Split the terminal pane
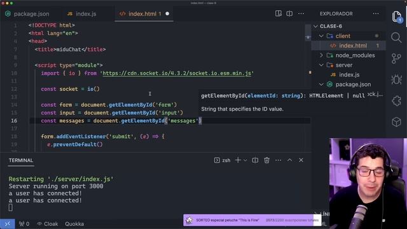The image size is (407, 229). coord(255,160)
